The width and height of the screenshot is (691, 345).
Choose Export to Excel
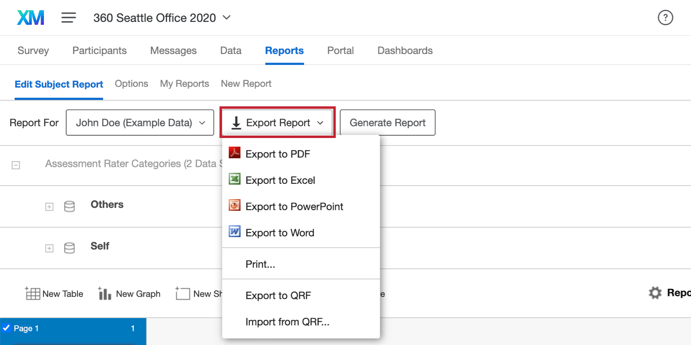[x=301, y=180]
